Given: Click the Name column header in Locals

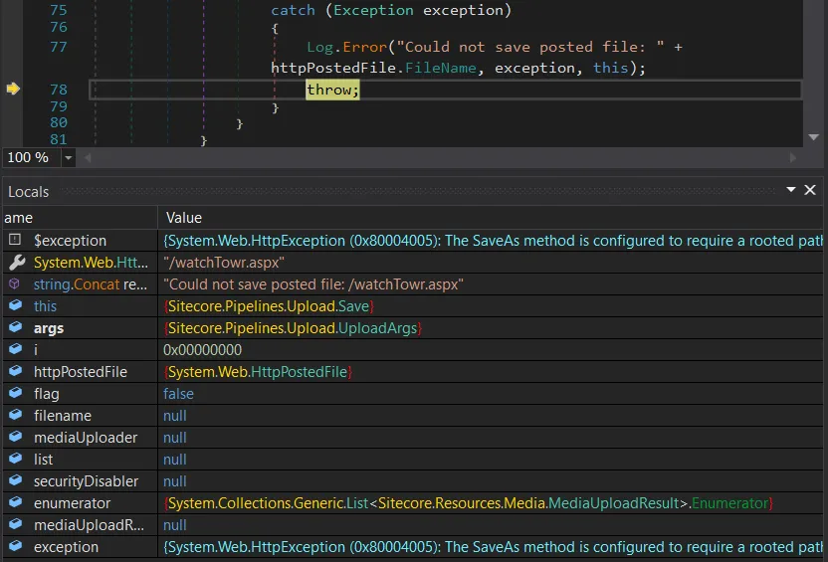Looking at the screenshot, I should click(19, 218).
